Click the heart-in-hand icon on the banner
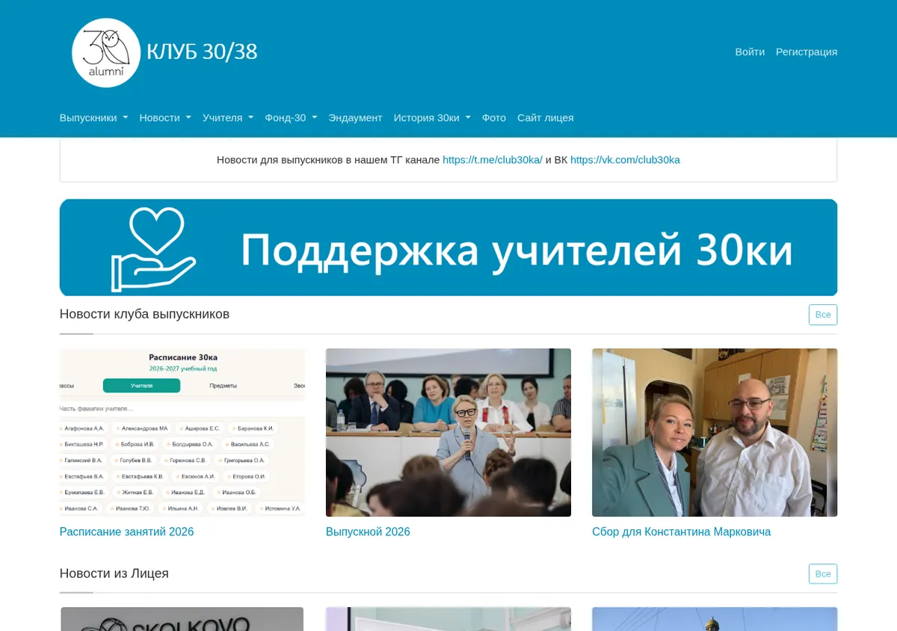 click(x=154, y=249)
